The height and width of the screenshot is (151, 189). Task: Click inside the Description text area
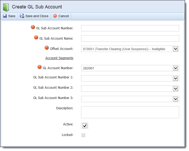(130, 112)
